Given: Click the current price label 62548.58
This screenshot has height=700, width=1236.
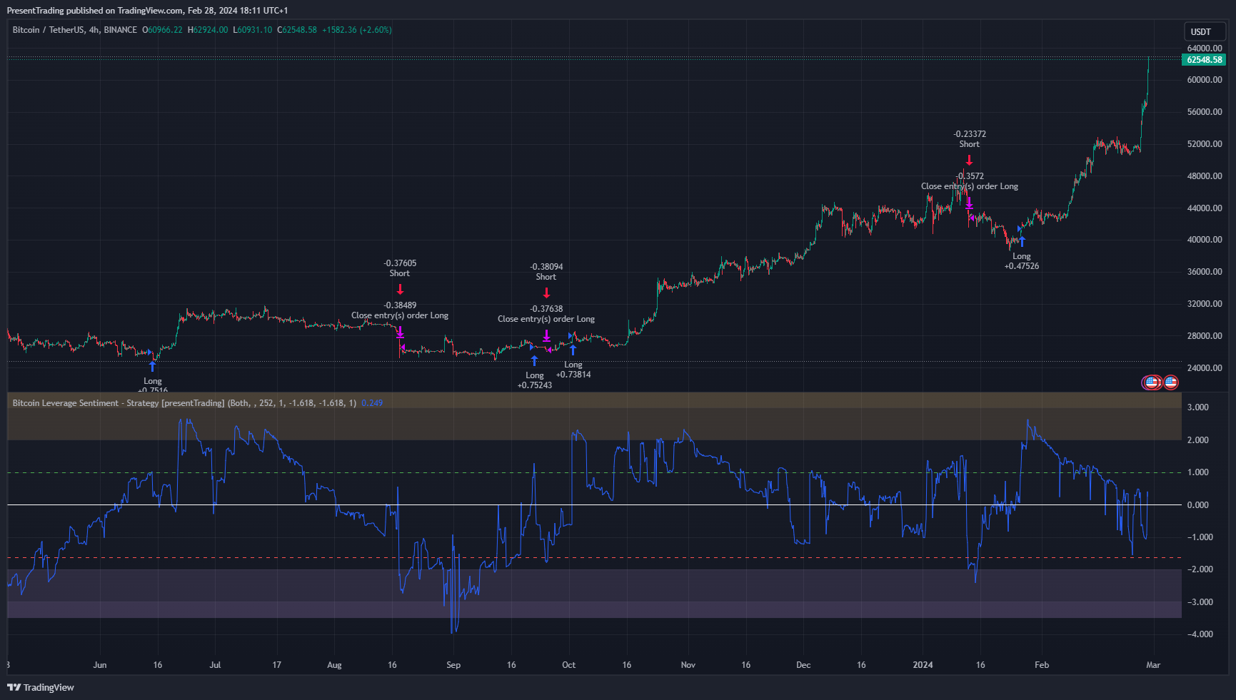Looking at the screenshot, I should coord(1205,60).
